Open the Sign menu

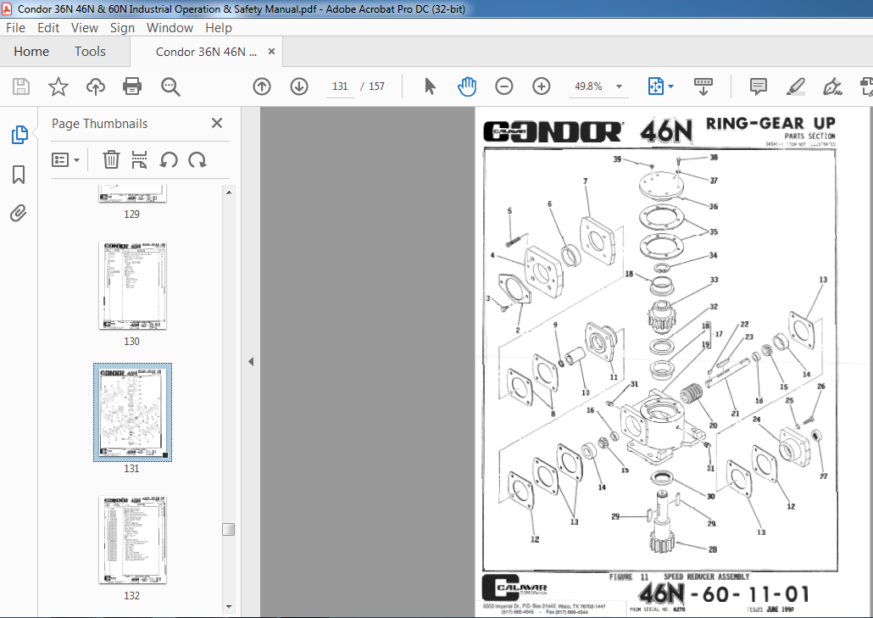click(x=123, y=28)
